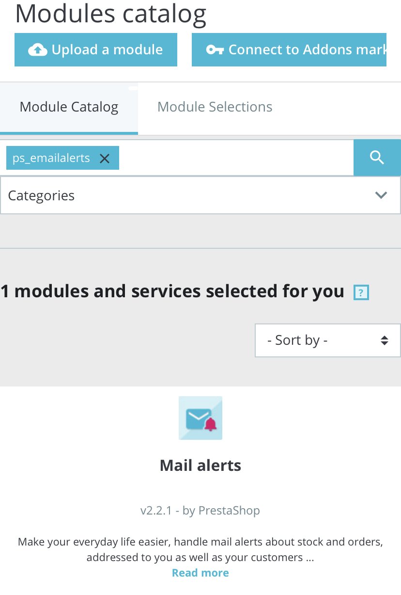Switch to the Module Catalog tab
This screenshot has height=595, width=401.
coord(69,107)
